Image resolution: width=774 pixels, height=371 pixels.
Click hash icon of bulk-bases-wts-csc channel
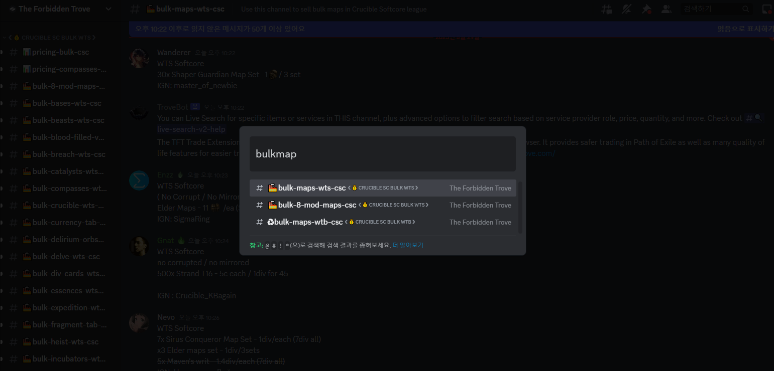click(14, 103)
